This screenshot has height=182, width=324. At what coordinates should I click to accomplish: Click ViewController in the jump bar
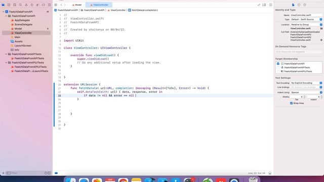click(x=116, y=10)
